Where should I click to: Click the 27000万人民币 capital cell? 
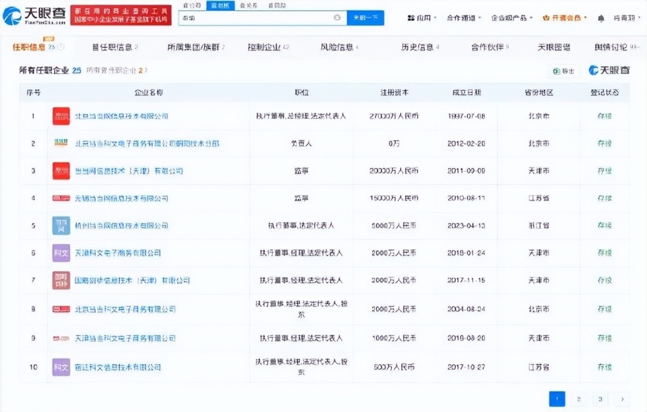pos(394,116)
